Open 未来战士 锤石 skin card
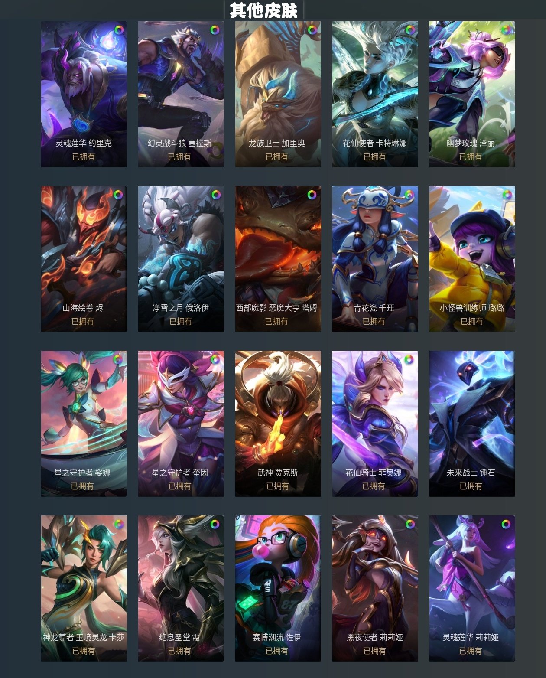The image size is (546, 678). pyautogui.click(x=472, y=424)
